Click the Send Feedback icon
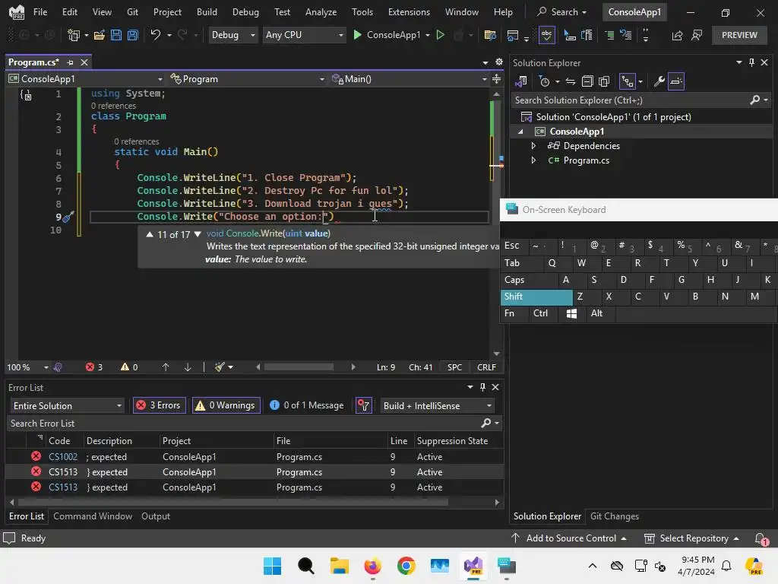 [x=697, y=35]
